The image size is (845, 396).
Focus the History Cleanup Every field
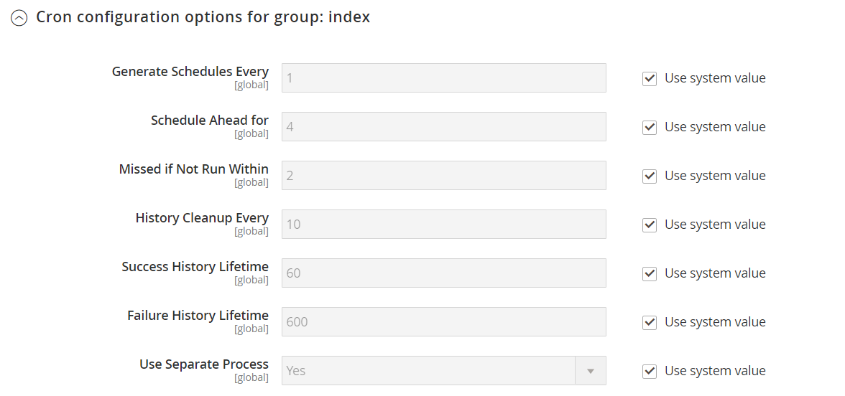click(443, 225)
